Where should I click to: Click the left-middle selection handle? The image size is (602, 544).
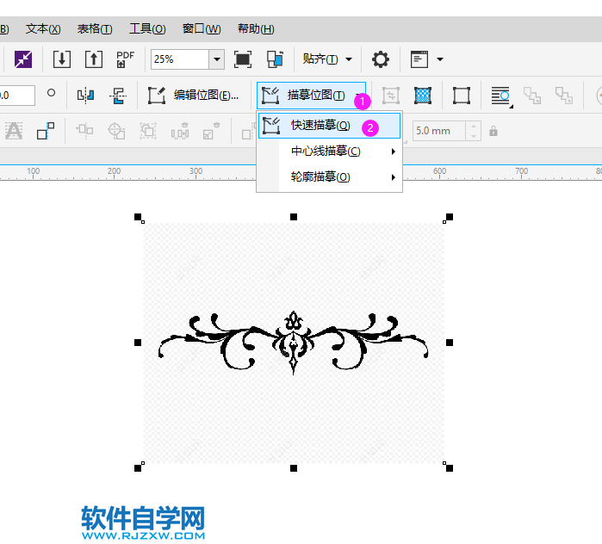(x=138, y=343)
